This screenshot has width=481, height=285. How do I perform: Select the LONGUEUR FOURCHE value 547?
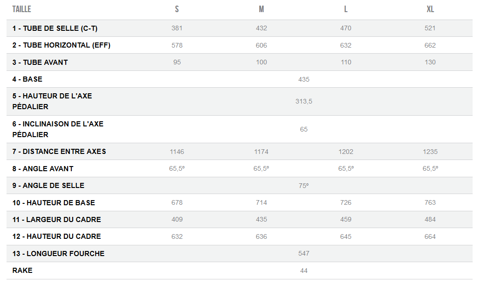click(x=304, y=253)
